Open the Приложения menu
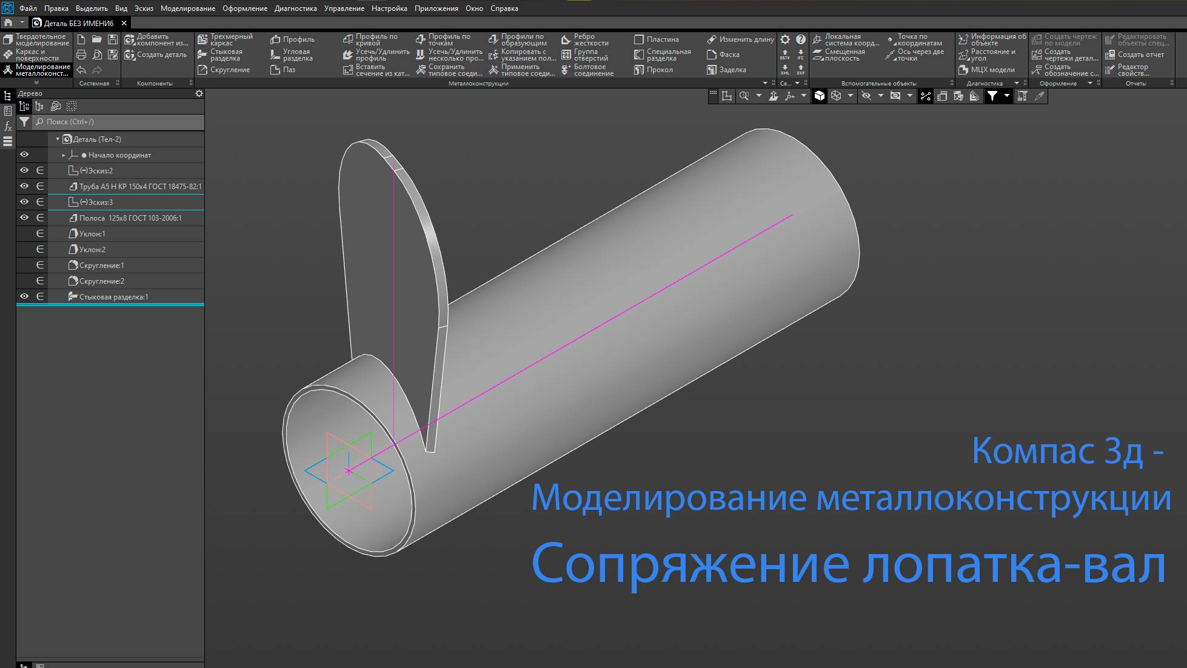Viewport: 1187px width, 668px height. point(436,8)
